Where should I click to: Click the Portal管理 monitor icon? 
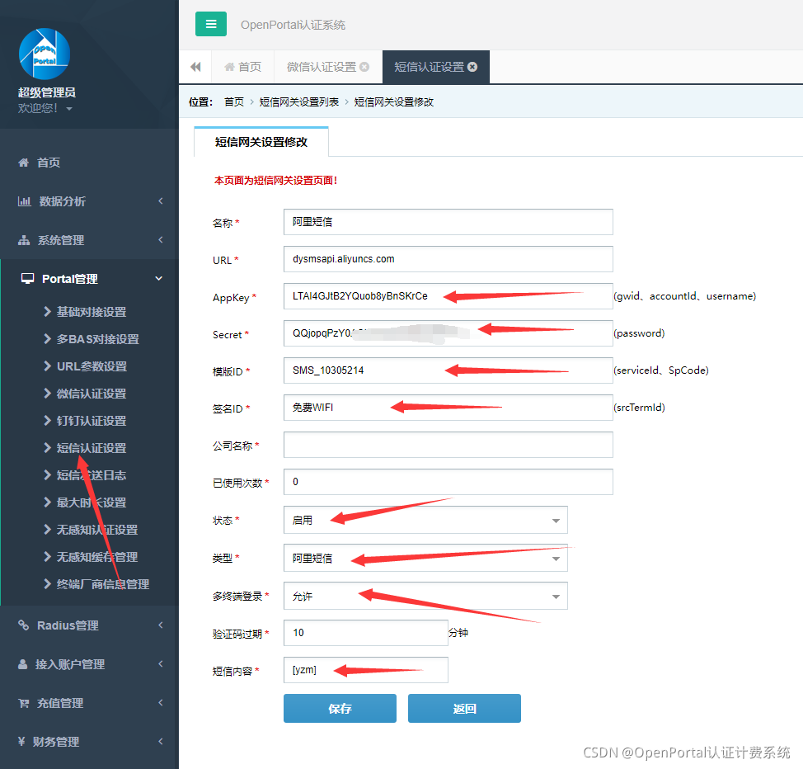coord(27,278)
